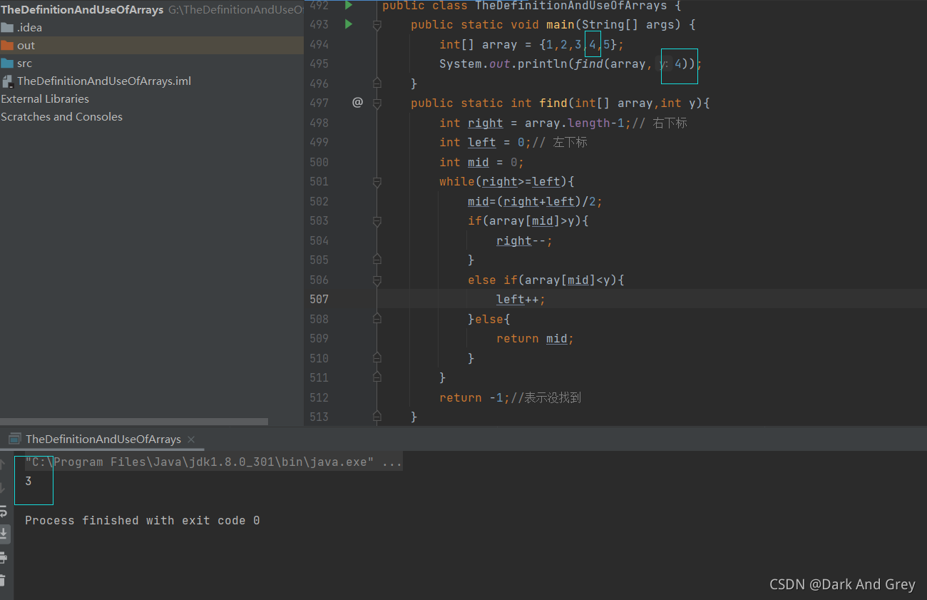Select Scratches and Consoles in project tree

61,117
